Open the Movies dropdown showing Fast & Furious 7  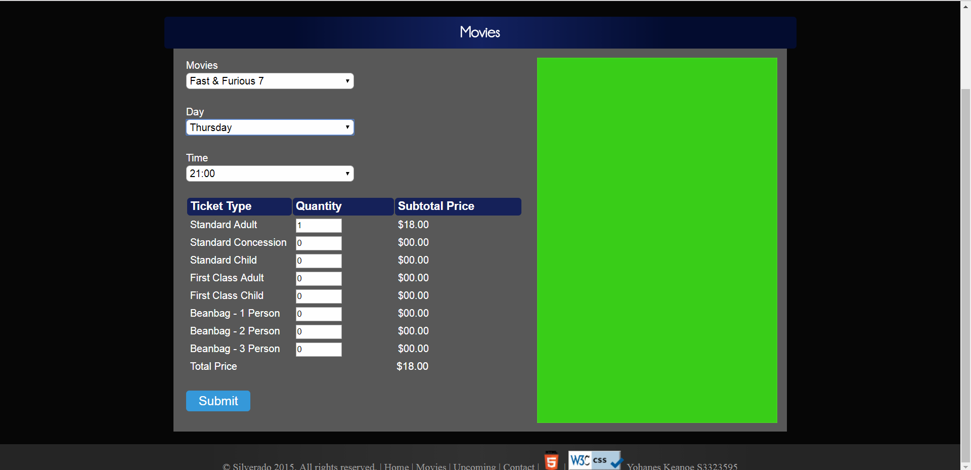coord(270,81)
